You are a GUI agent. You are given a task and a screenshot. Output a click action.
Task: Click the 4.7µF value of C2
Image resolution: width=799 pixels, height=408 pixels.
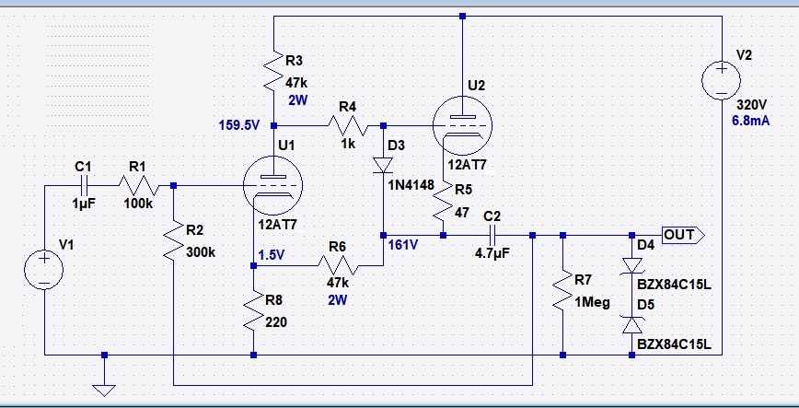pos(492,253)
